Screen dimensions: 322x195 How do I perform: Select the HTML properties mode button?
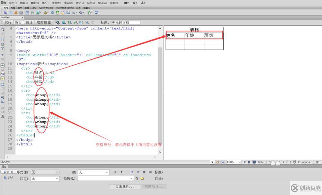point(9,172)
